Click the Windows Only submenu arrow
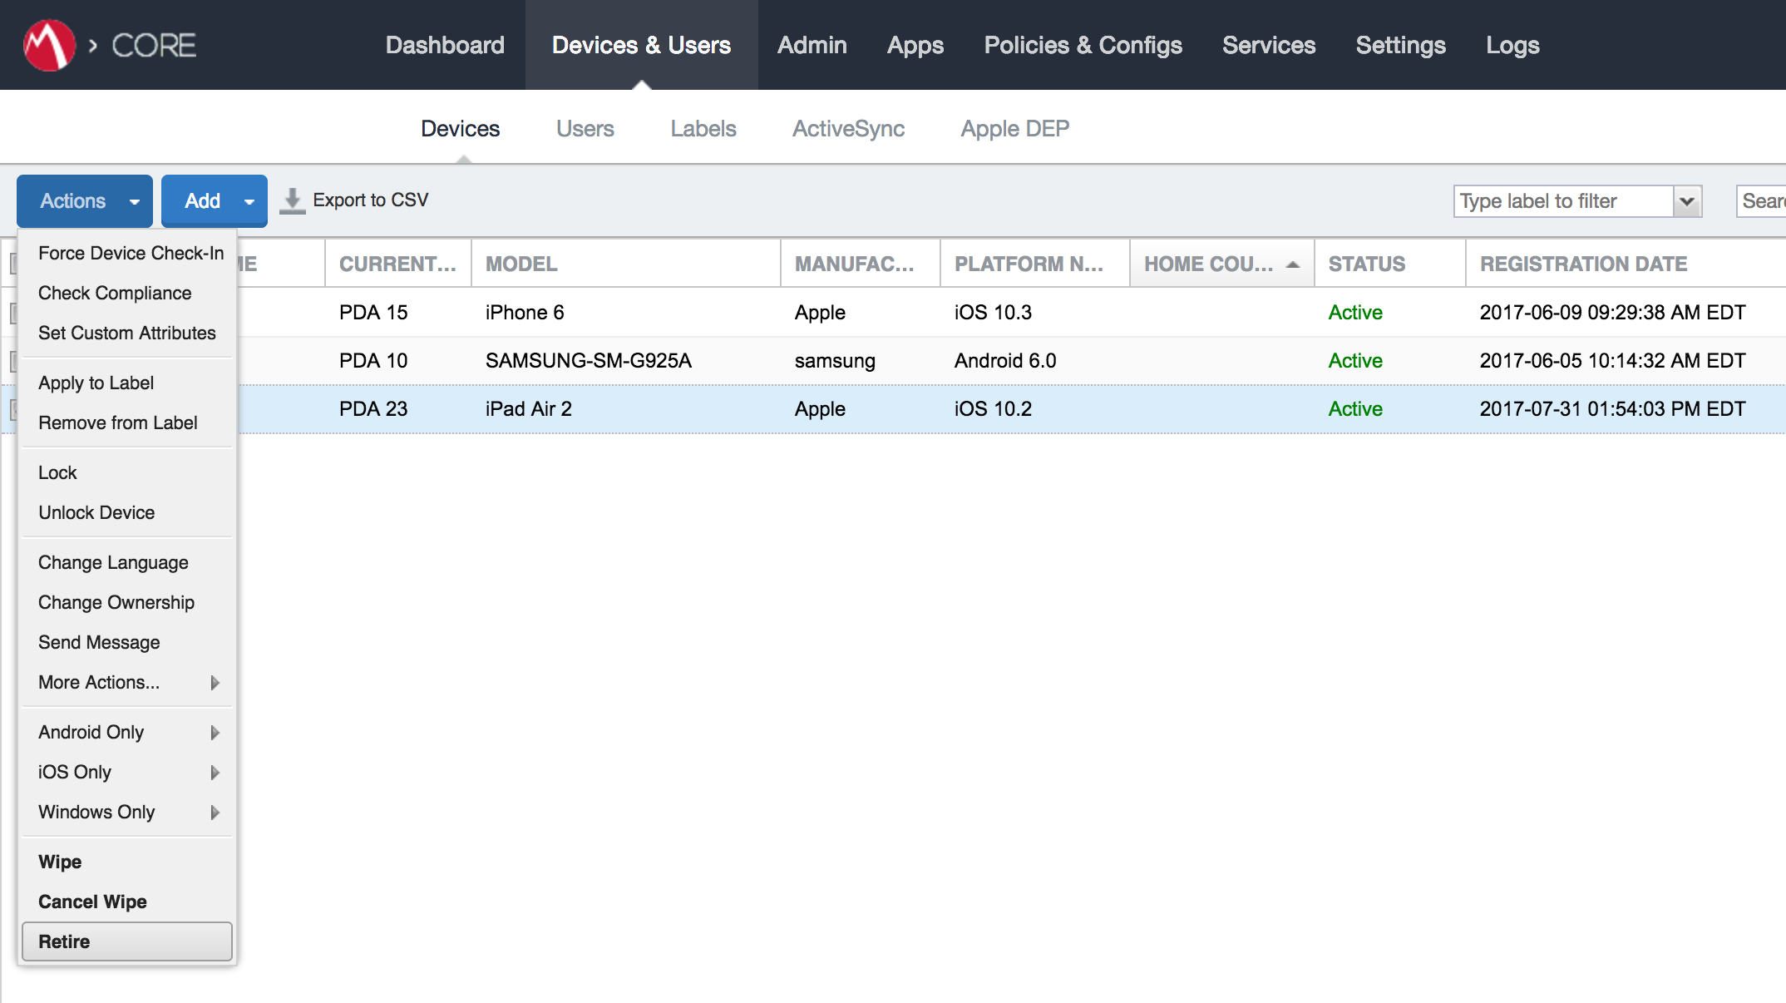 tap(215, 813)
